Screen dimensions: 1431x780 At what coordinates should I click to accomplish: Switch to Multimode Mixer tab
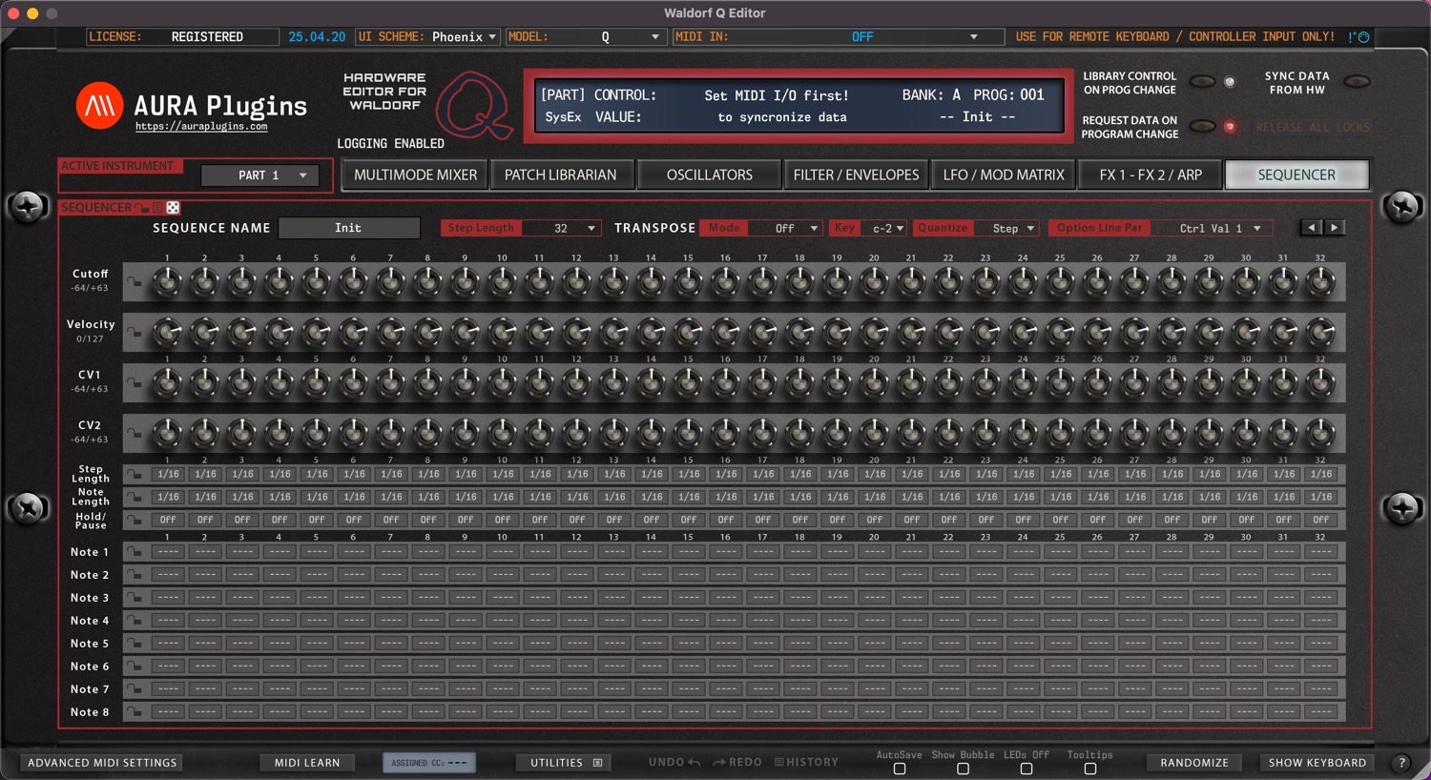(x=415, y=174)
